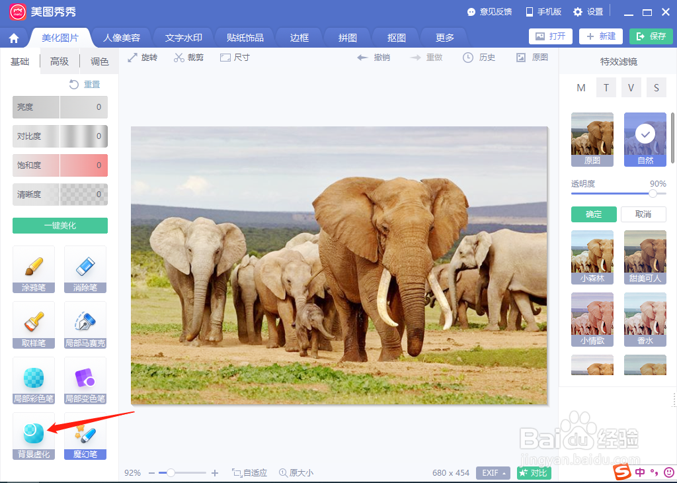The width and height of the screenshot is (677, 483).
Task: Click the 旋转 rotate tool
Action: [143, 58]
